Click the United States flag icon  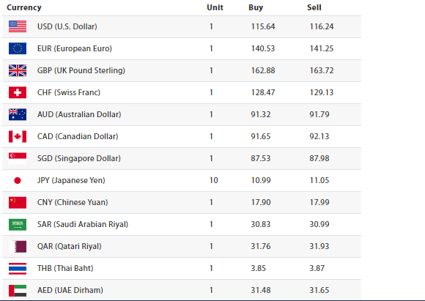click(18, 26)
